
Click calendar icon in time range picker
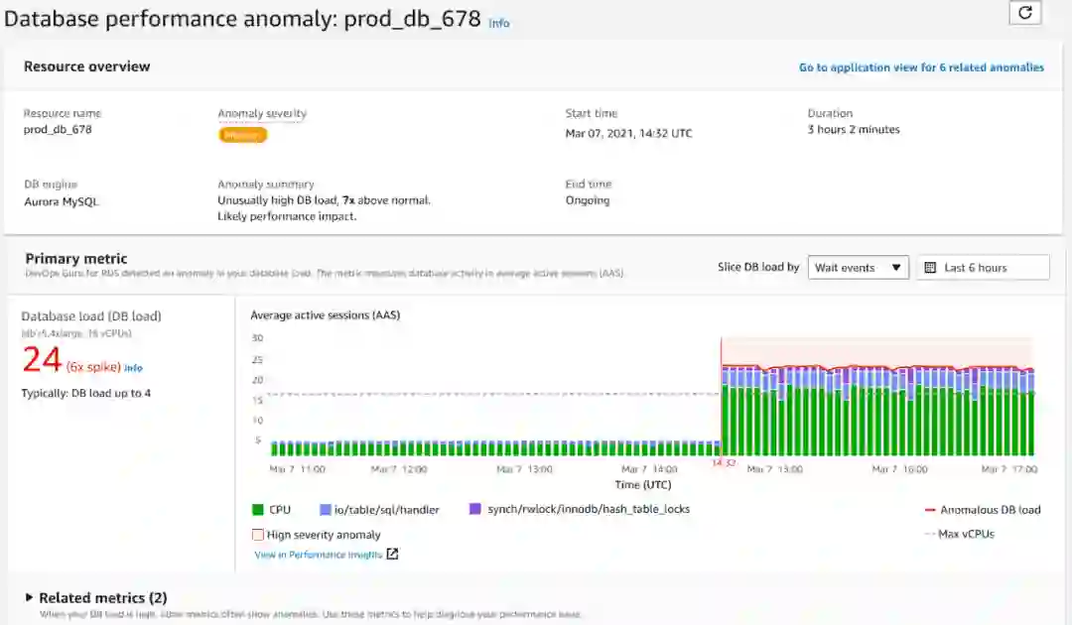click(x=930, y=268)
